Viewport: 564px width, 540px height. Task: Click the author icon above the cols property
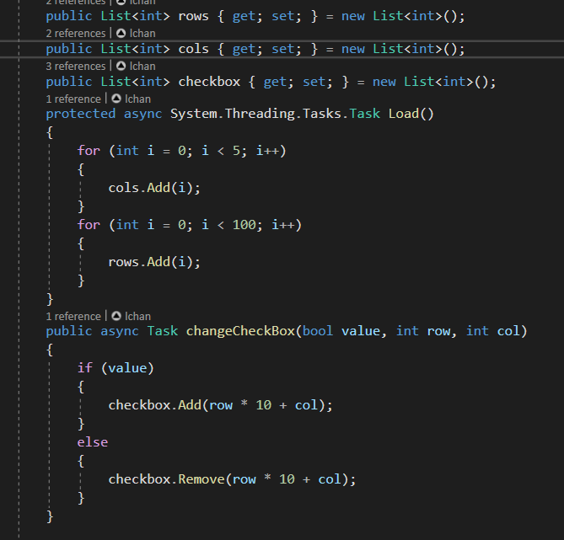121,34
